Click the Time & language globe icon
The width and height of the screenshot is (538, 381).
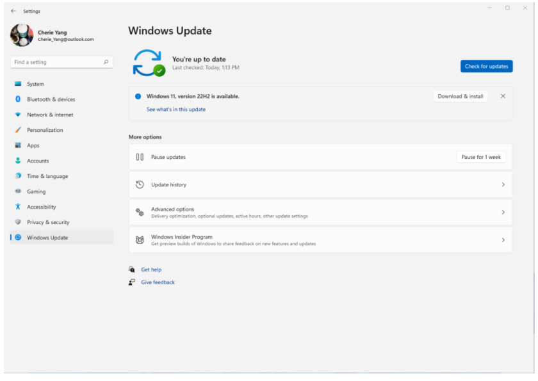[18, 176]
